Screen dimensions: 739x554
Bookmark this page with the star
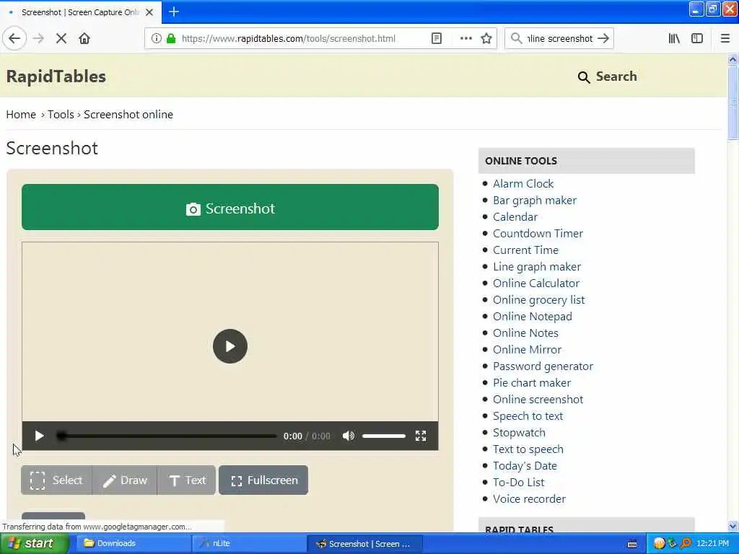[x=486, y=38]
